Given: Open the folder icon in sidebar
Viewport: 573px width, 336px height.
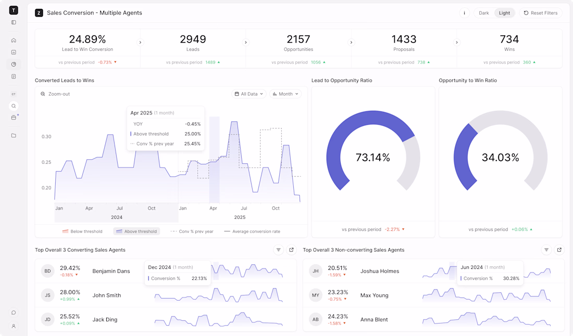Looking at the screenshot, I should point(14,135).
